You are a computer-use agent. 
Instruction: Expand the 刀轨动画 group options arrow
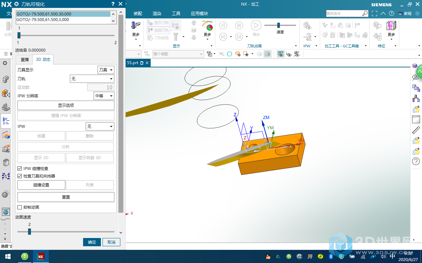296,46
